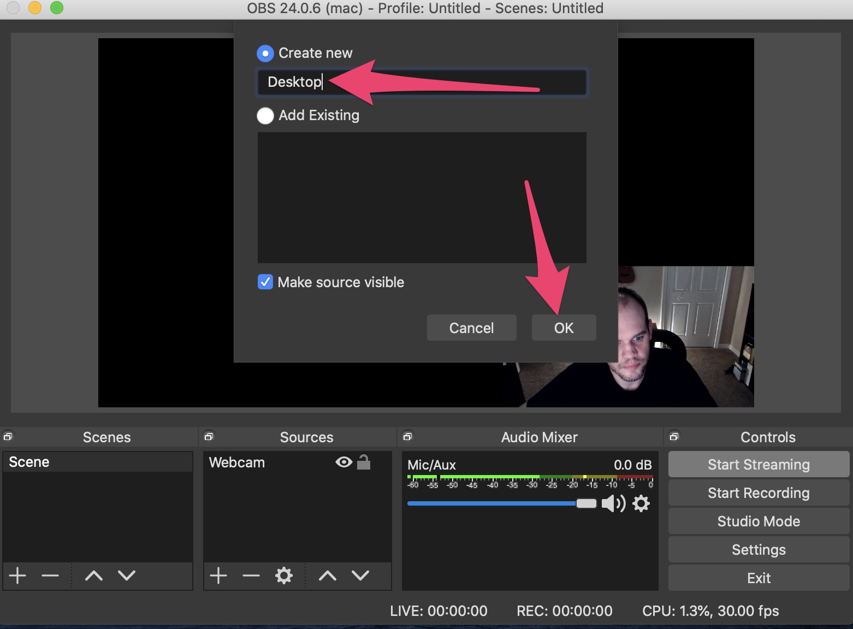Pop out the Sources dock panel
853x629 pixels.
coord(209,436)
